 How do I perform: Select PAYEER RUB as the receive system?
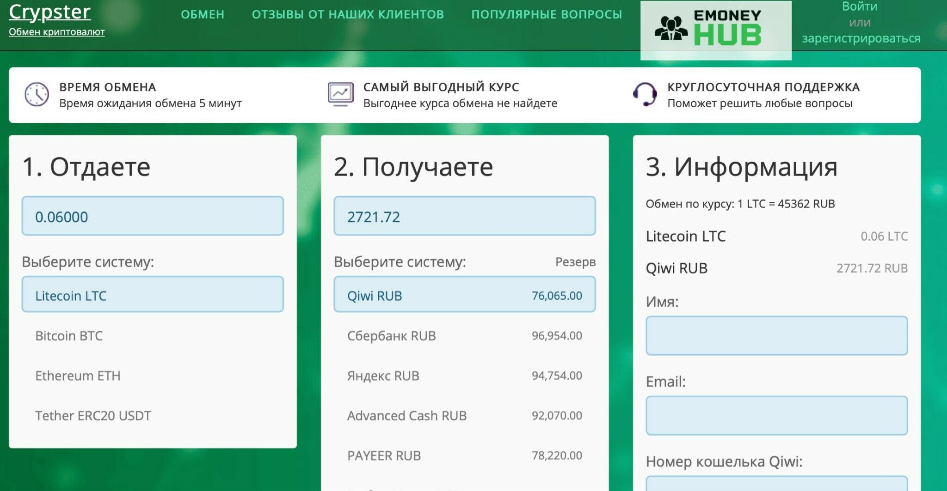click(465, 455)
